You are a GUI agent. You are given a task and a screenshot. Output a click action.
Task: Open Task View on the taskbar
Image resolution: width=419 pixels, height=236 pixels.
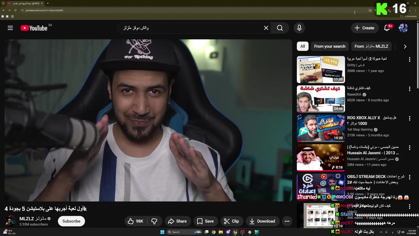(x=207, y=232)
